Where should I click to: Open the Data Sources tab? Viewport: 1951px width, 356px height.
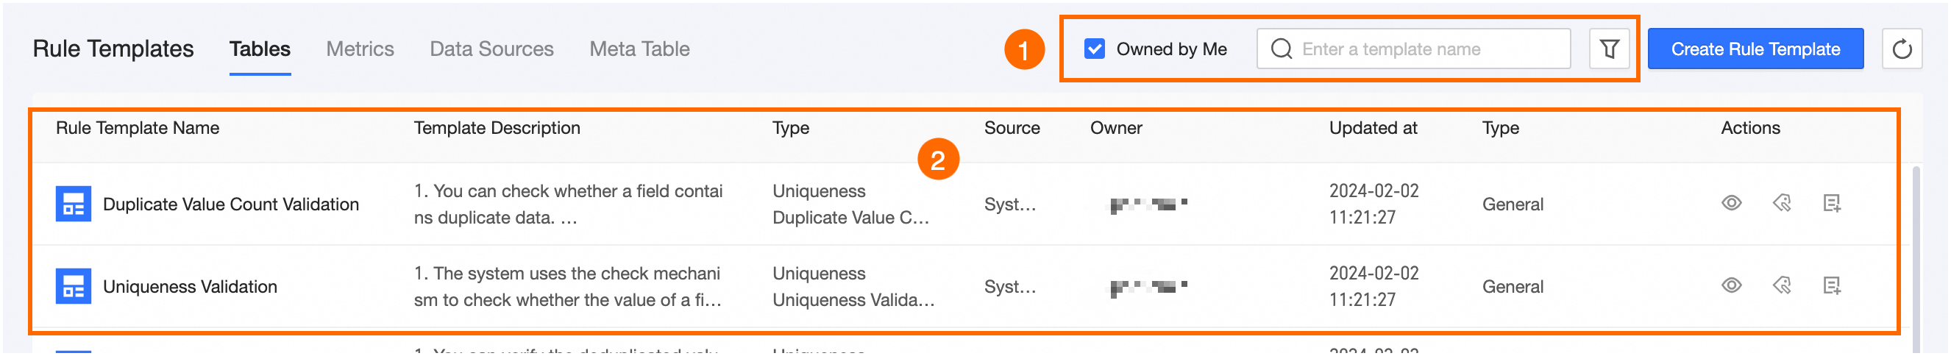pyautogui.click(x=491, y=49)
